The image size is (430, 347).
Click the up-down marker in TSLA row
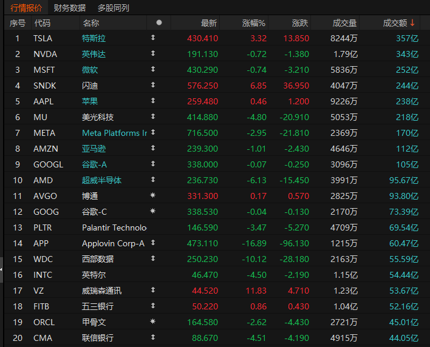point(153,38)
